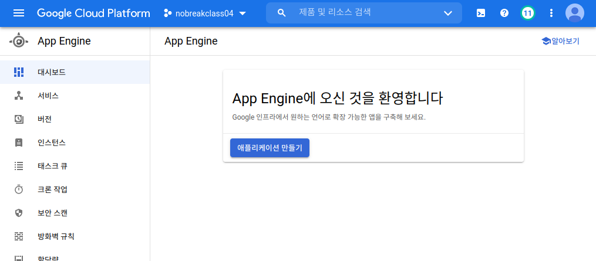Click App Engine sidebar header title
The image size is (596, 261).
64,41
